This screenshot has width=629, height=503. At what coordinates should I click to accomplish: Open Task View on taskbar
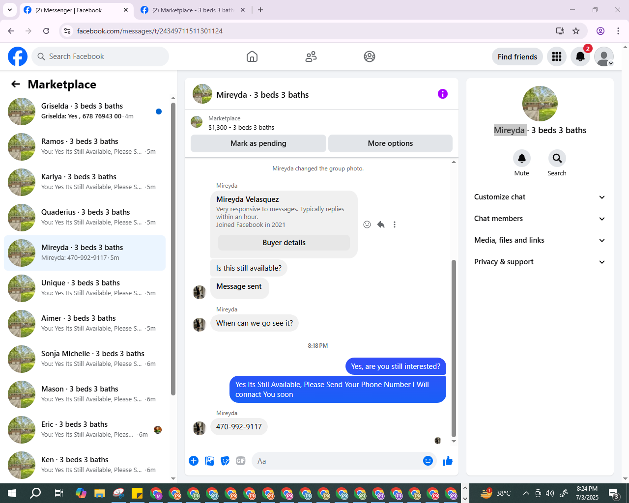coord(58,493)
